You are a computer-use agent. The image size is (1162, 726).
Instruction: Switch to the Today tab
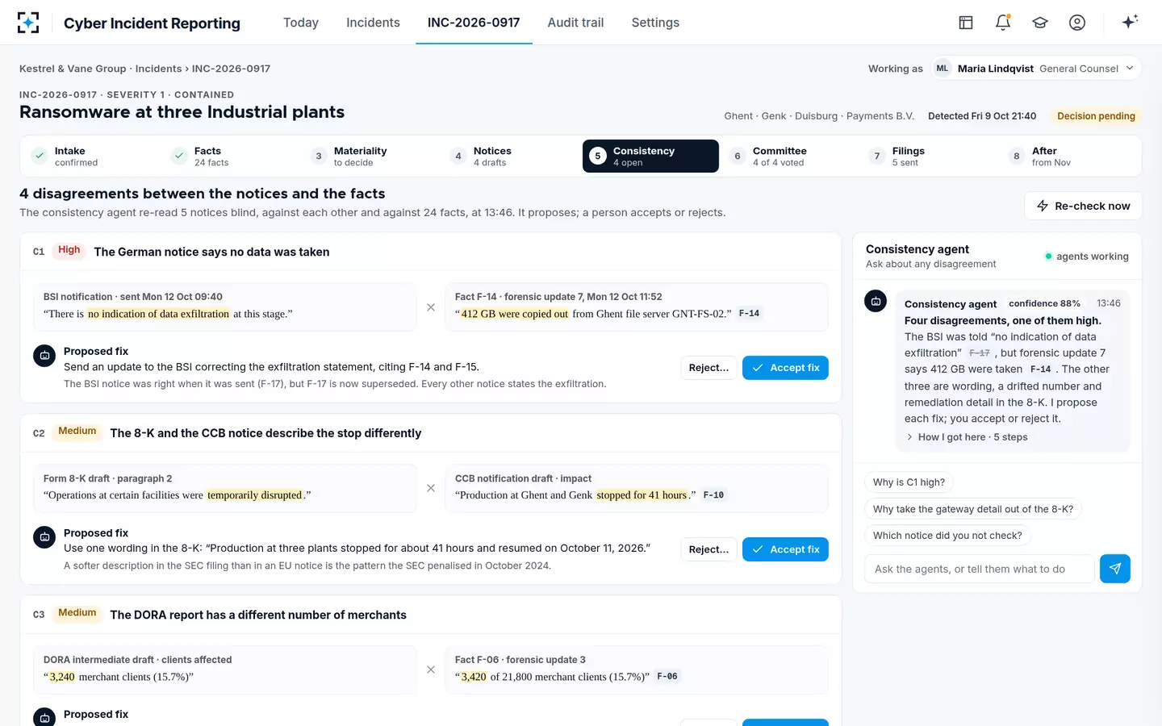coord(301,23)
